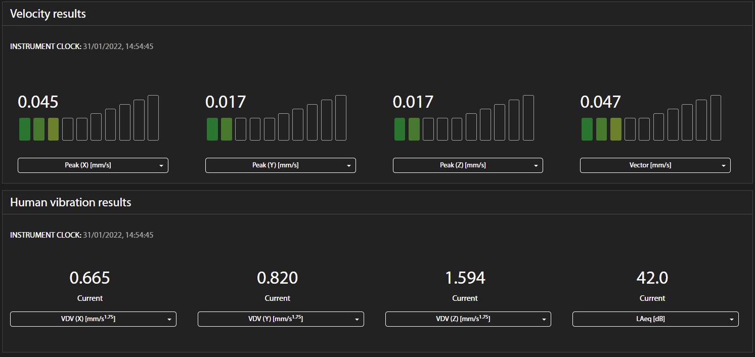The image size is (755, 357).
Task: Click the chevron arrow on Vector selector
Action: (x=723, y=165)
